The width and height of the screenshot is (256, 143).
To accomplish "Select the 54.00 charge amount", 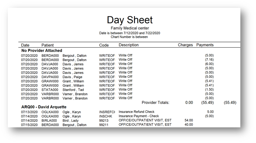I will click(189, 120).
